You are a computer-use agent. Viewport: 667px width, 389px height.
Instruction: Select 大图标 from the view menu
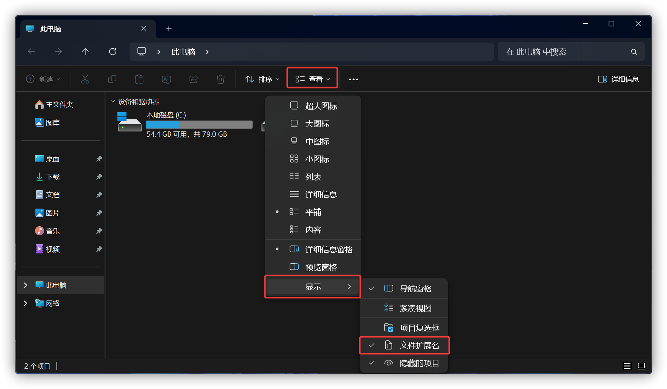point(317,124)
